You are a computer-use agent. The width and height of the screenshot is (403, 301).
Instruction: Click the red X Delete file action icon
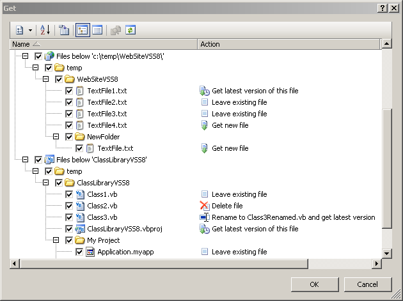(205, 206)
